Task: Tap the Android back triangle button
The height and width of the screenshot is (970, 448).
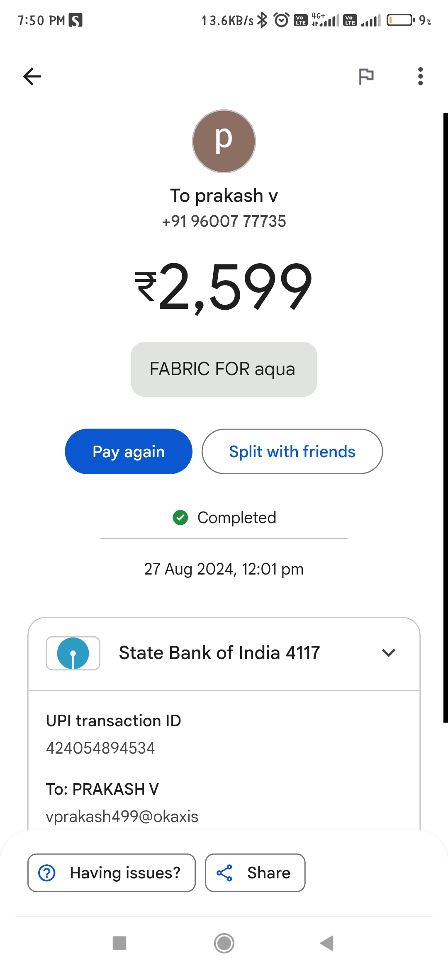Action: click(x=327, y=943)
